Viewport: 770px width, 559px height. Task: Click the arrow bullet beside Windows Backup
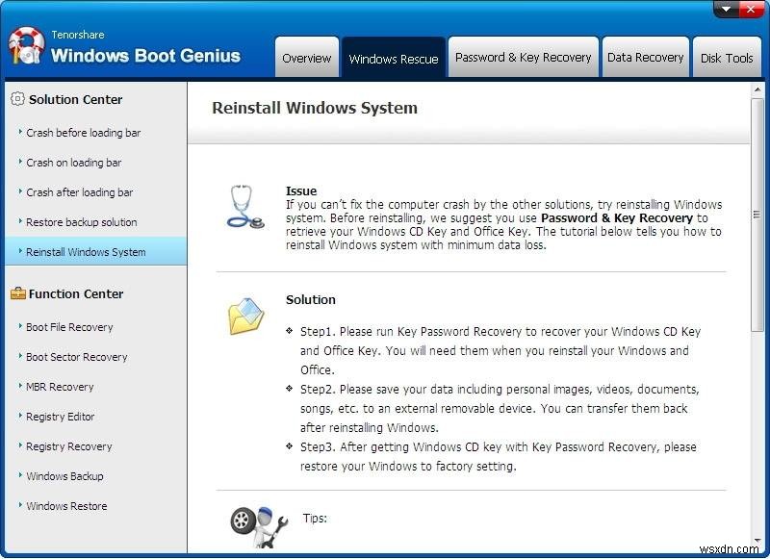pos(20,476)
